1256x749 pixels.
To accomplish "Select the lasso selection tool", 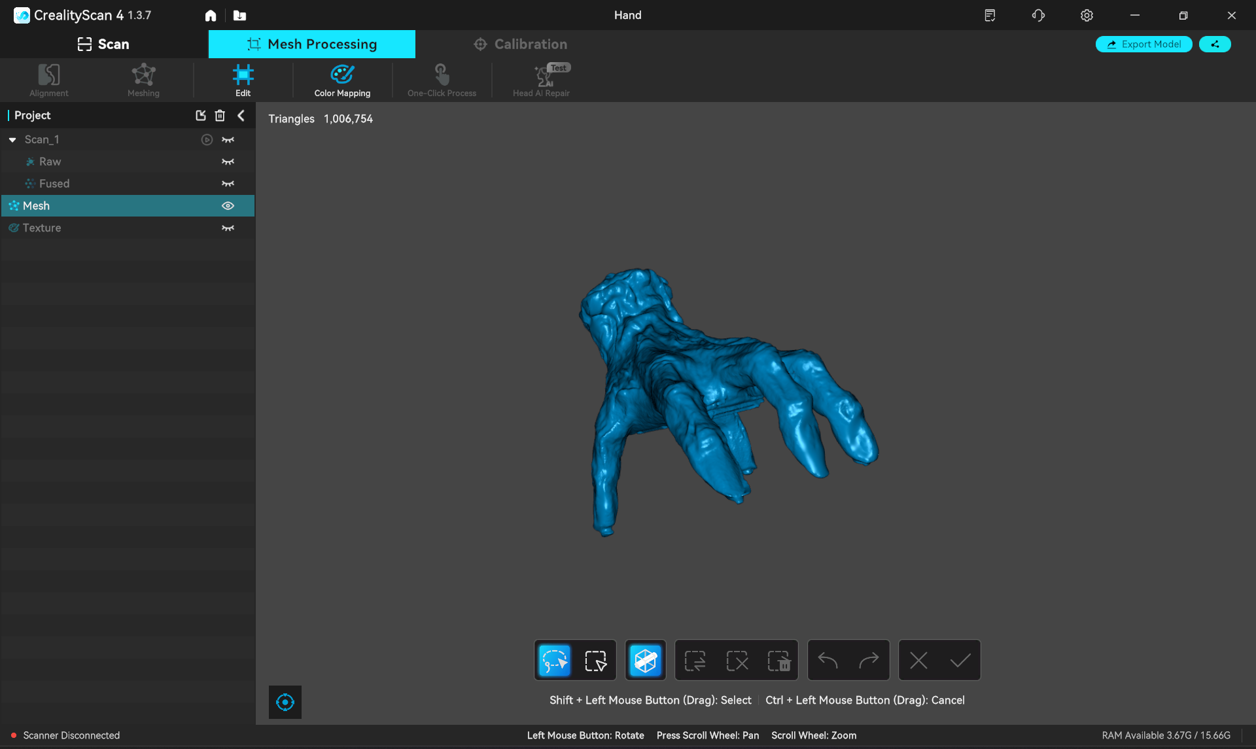I will [x=555, y=661].
